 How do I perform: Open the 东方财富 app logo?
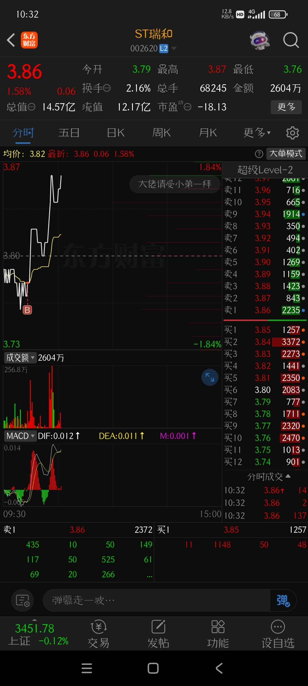tap(29, 40)
